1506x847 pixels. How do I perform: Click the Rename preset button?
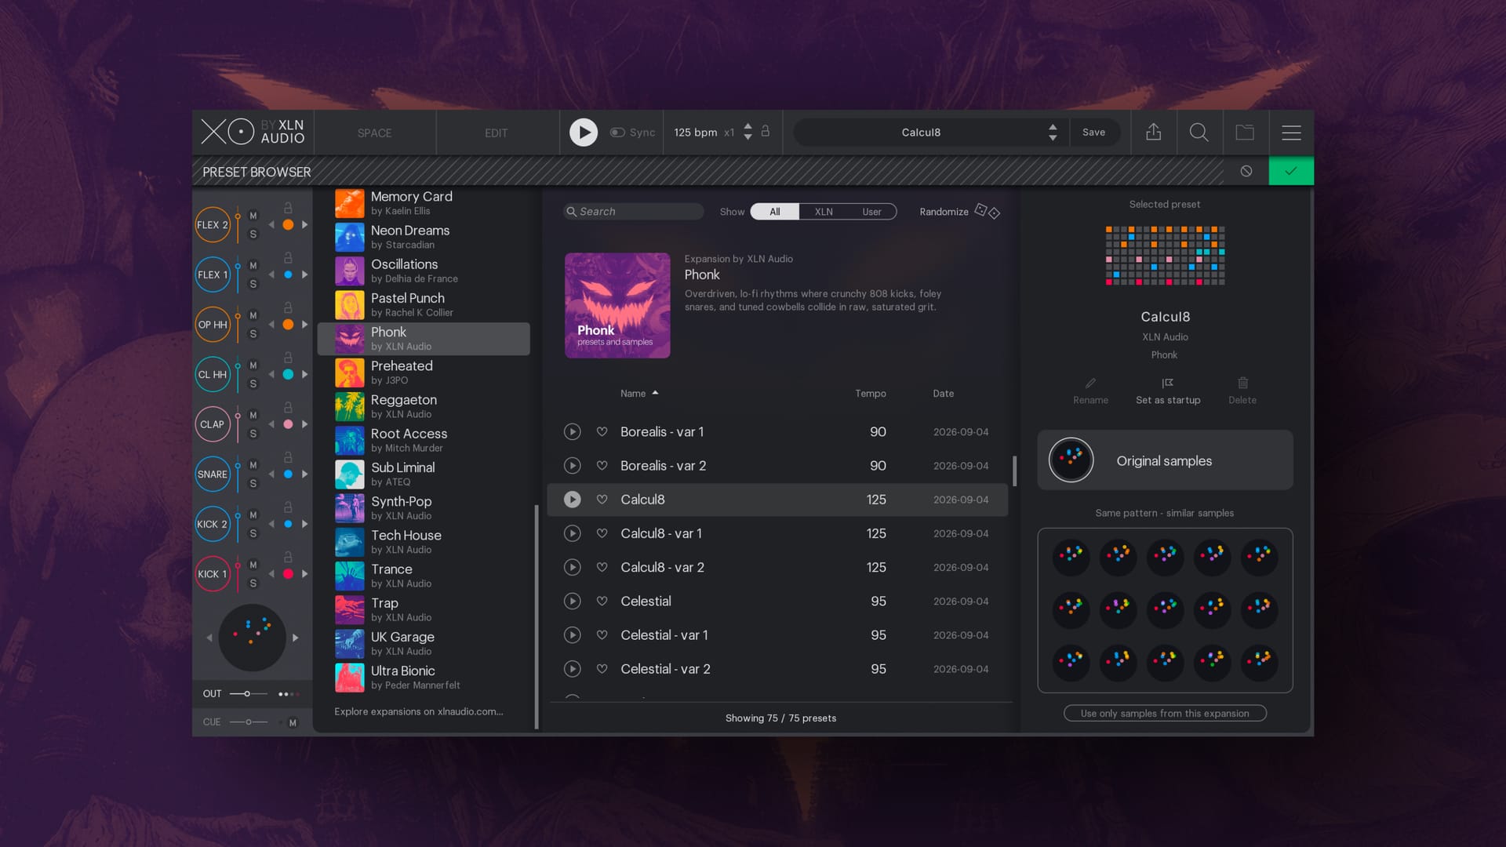[x=1090, y=391]
